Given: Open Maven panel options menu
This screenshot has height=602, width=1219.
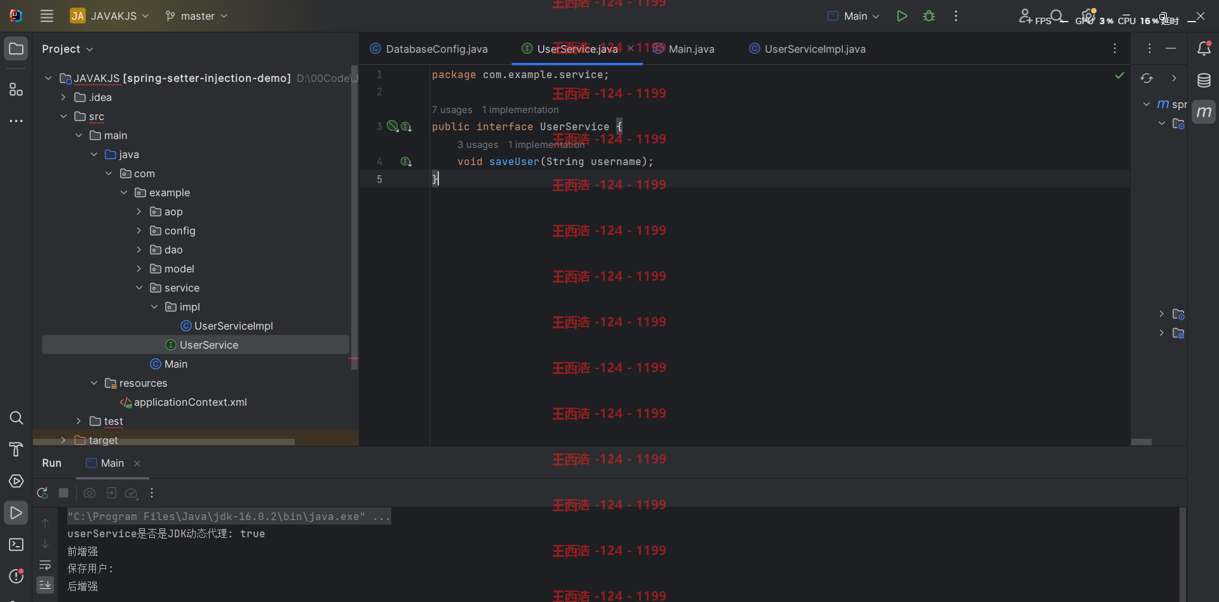Looking at the screenshot, I should click(x=1150, y=49).
